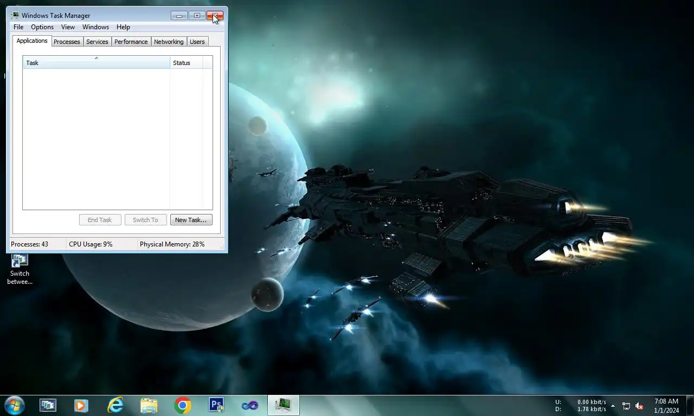Switch to the Processes tab
The width and height of the screenshot is (694, 416).
click(x=67, y=42)
